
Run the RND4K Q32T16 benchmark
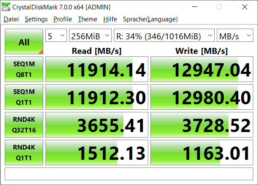coord(24,125)
